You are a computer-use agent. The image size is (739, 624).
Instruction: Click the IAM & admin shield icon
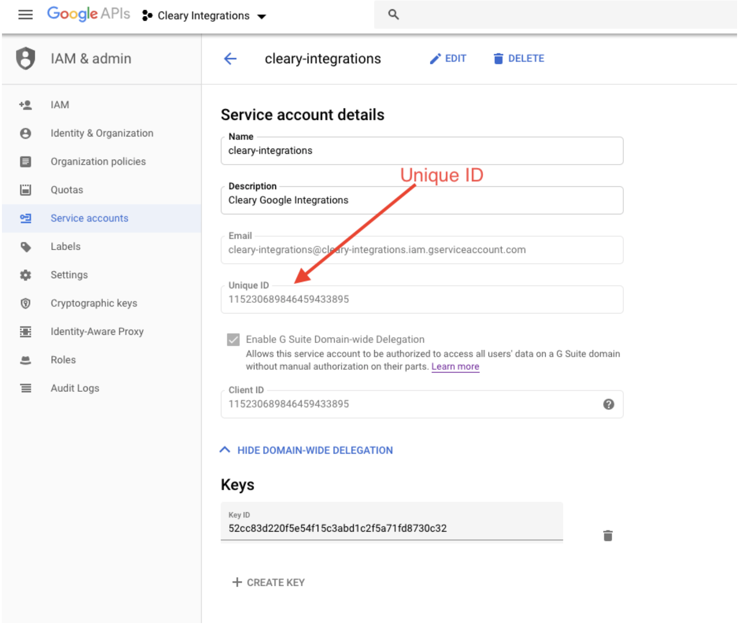tap(26, 59)
